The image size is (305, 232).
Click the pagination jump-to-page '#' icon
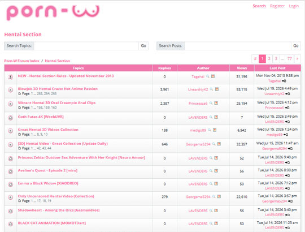coord(255,59)
